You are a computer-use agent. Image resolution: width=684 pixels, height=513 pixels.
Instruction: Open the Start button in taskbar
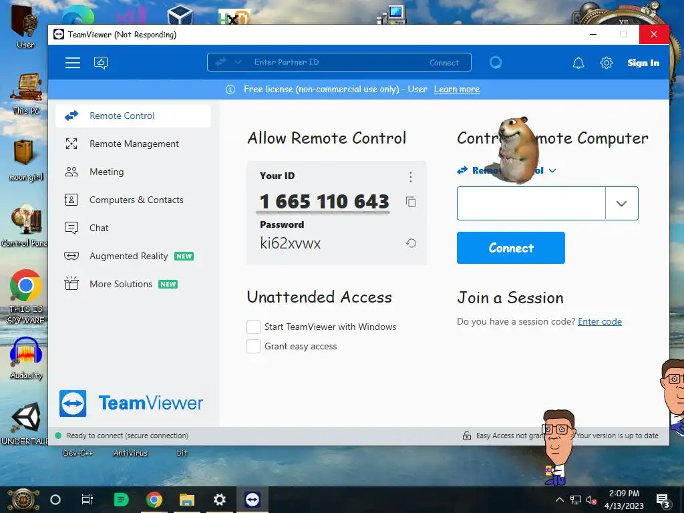click(23, 500)
